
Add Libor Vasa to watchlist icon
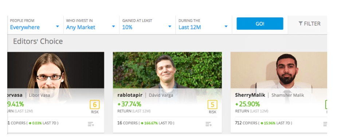tap(91, 124)
